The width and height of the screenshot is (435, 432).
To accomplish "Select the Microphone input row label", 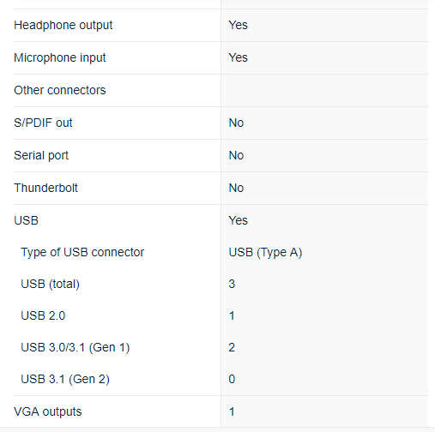I will pyautogui.click(x=60, y=58).
